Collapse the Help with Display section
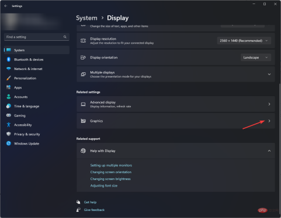Viewport: 281px width, 218px height. click(x=269, y=151)
